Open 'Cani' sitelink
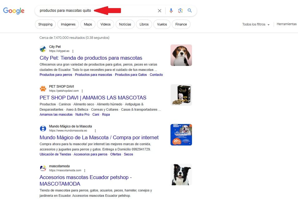This screenshot has width=298, height=203. [96, 114]
